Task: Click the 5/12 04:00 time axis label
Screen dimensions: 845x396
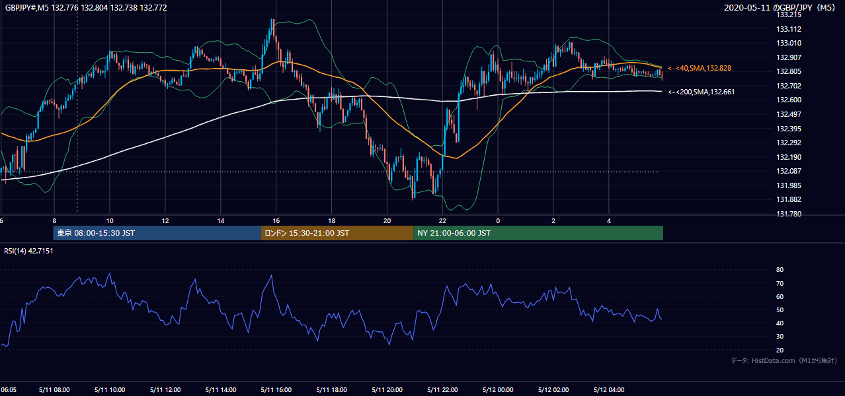Action: click(x=610, y=389)
